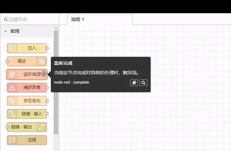
Task: Select the 注入 inject node in palette
Action: click(27, 48)
